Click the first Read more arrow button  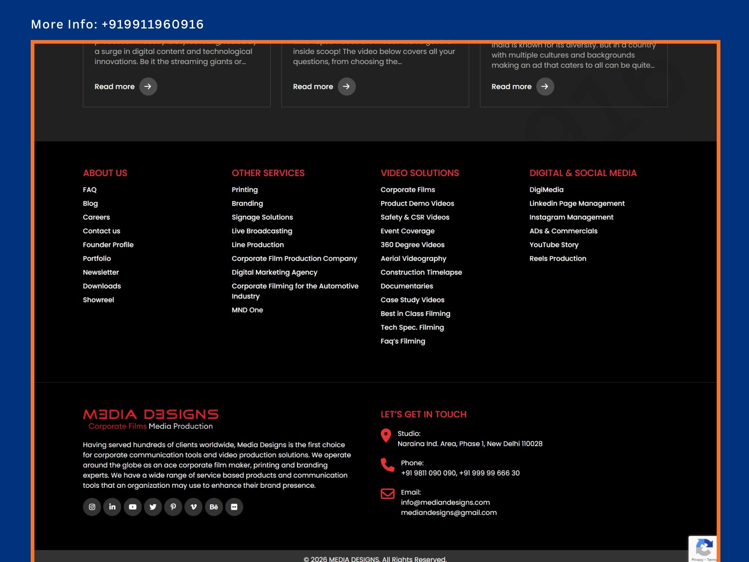tap(148, 87)
